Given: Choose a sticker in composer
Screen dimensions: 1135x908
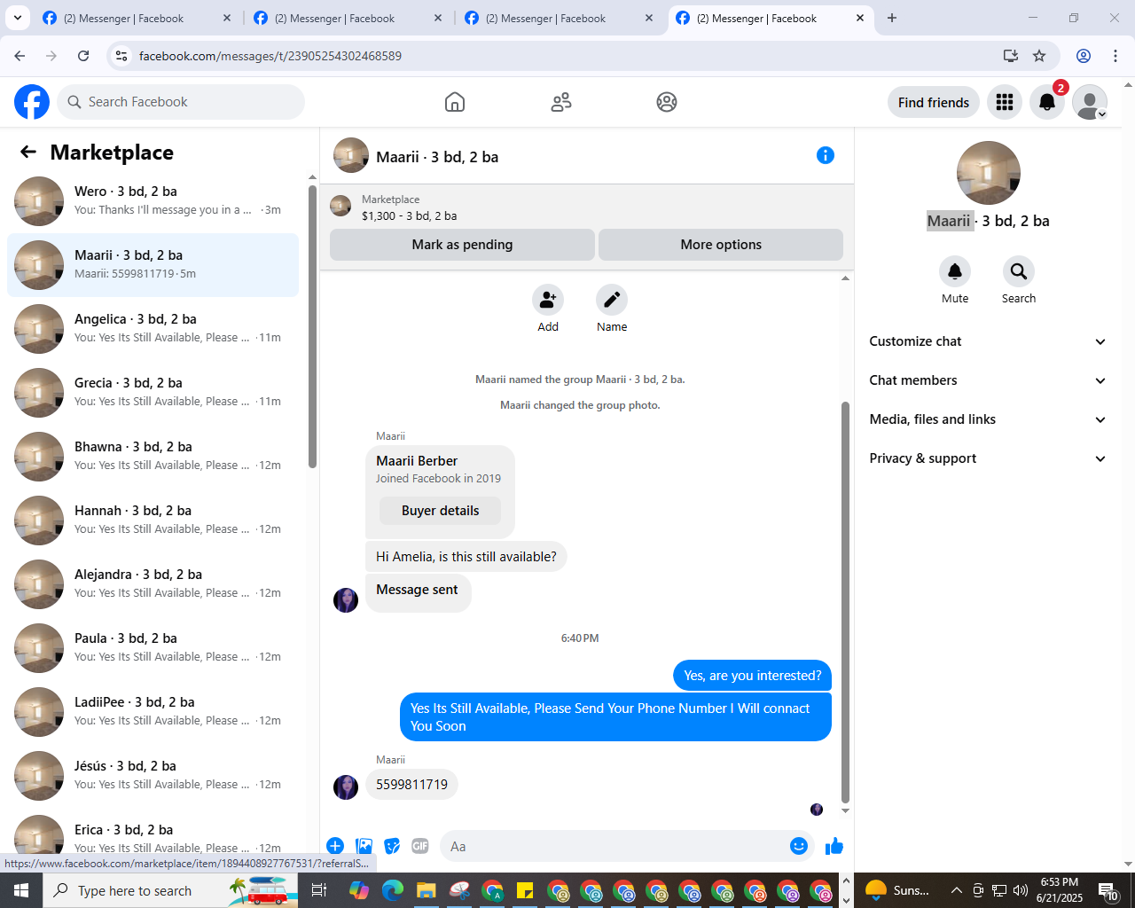Looking at the screenshot, I should (x=392, y=846).
